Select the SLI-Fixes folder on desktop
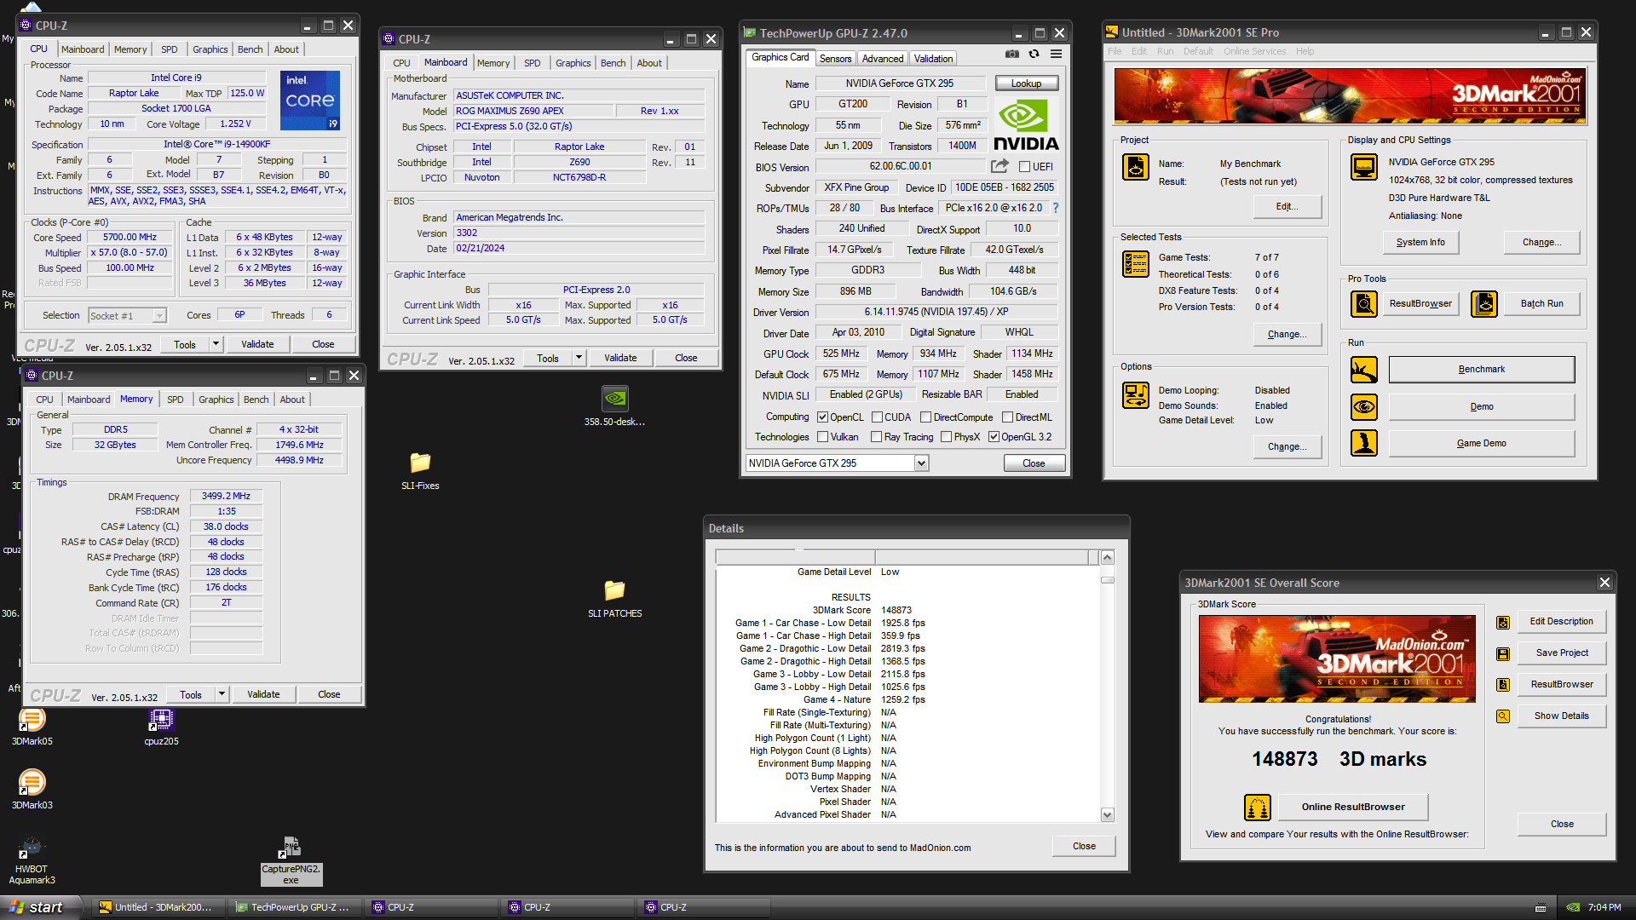Image resolution: width=1636 pixels, height=920 pixels. 420,471
